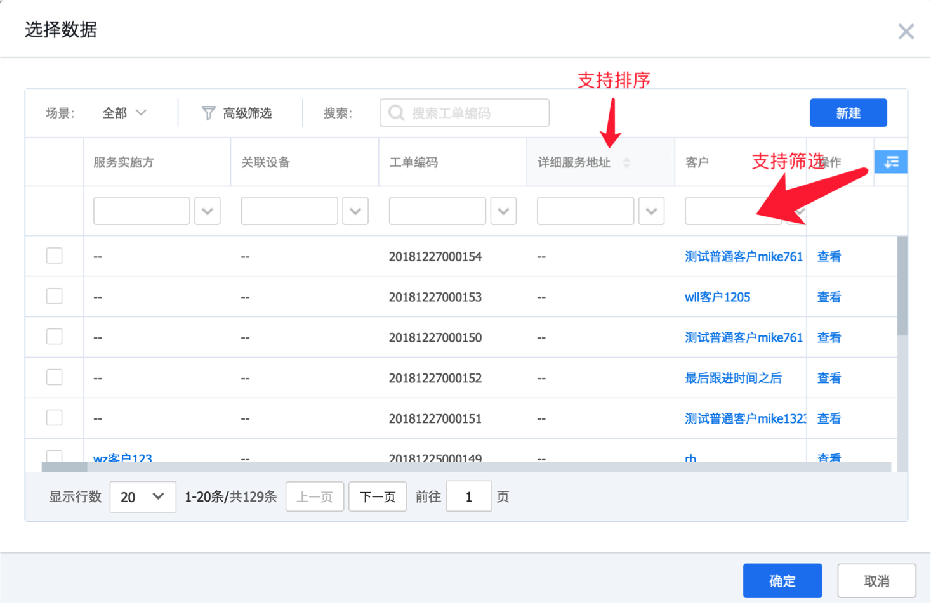This screenshot has width=931, height=603.
Task: Open customer link 测试普通客户mike761 for order 20181227000154
Action: [744, 257]
